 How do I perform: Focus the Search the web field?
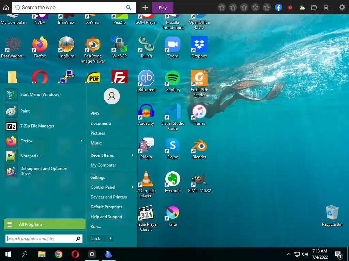point(74,7)
